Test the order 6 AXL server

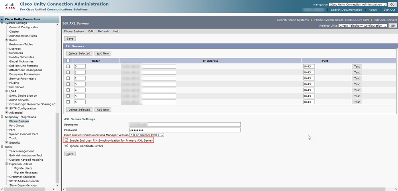[x=357, y=102]
